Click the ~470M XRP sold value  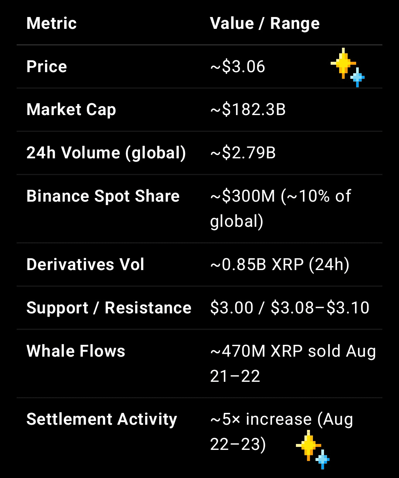pyautogui.click(x=293, y=364)
